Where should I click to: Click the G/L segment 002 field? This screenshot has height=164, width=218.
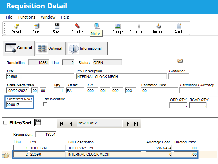[117, 91]
